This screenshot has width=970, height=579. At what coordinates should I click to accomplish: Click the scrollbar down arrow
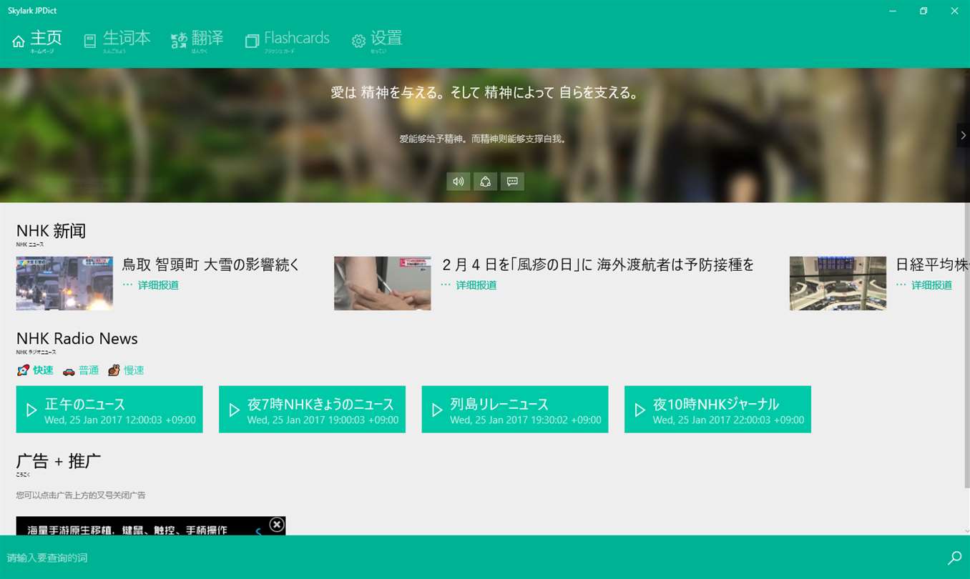point(967,531)
